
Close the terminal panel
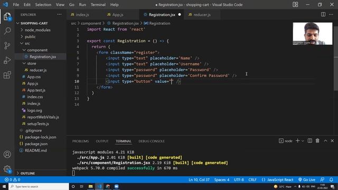pos(332,141)
